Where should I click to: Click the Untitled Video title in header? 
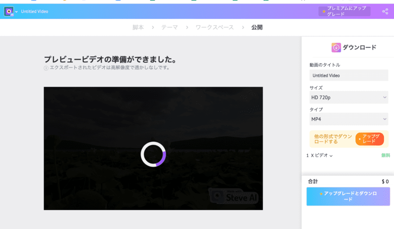35,11
